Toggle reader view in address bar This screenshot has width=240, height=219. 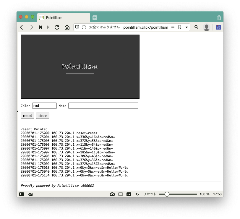click(173, 27)
